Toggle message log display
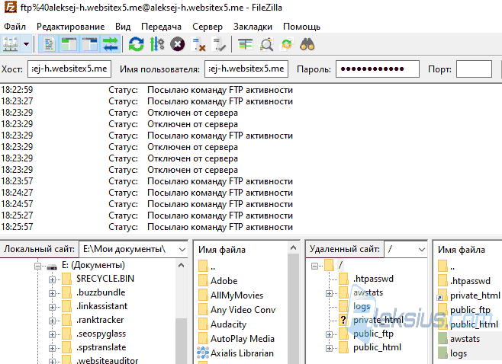Image resolution: width=502 pixels, height=364 pixels. [x=48, y=43]
